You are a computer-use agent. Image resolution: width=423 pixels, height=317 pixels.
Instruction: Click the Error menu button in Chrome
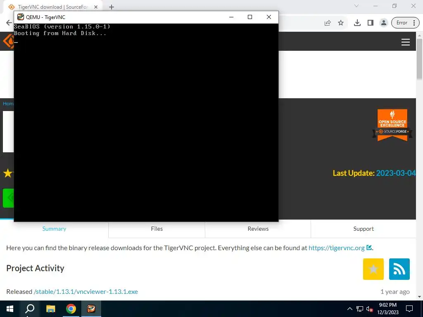pyautogui.click(x=405, y=23)
